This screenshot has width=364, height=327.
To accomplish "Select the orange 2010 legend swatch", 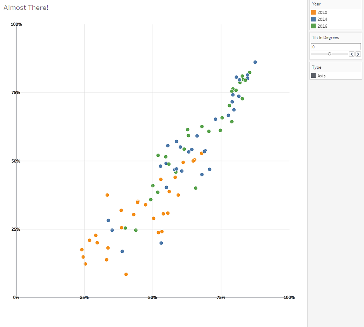I will (313, 12).
